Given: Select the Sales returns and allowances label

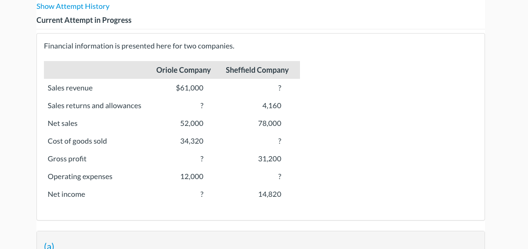Looking at the screenshot, I should click(94, 105).
